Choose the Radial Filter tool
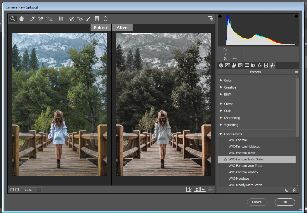The width and height of the screenshot is (307, 213). coord(105,19)
